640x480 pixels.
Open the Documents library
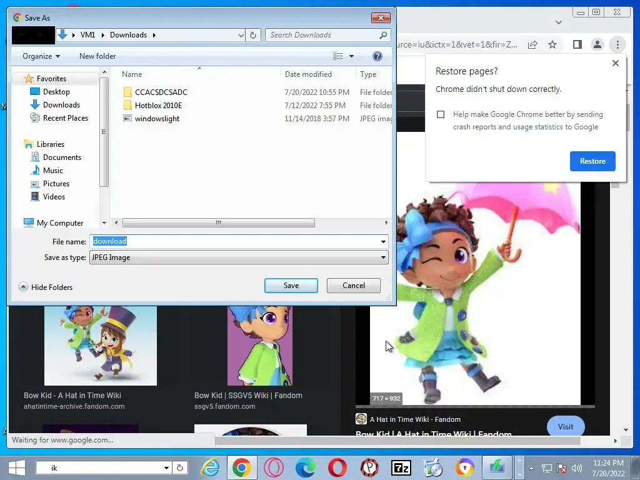coord(56,157)
